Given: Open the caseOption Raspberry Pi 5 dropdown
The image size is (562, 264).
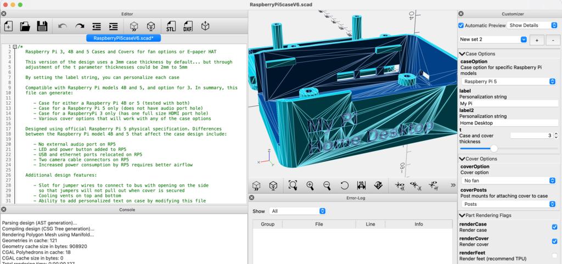Looking at the screenshot, I should click(x=509, y=81).
